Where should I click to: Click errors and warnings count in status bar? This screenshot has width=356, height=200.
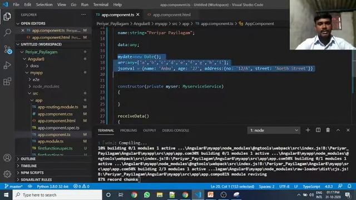(x=82, y=187)
